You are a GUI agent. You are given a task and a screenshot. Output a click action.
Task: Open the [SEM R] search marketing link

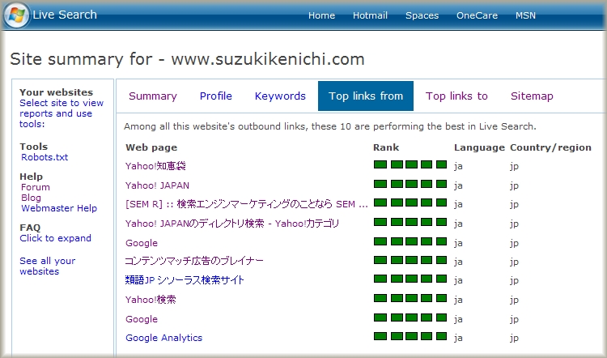point(247,204)
